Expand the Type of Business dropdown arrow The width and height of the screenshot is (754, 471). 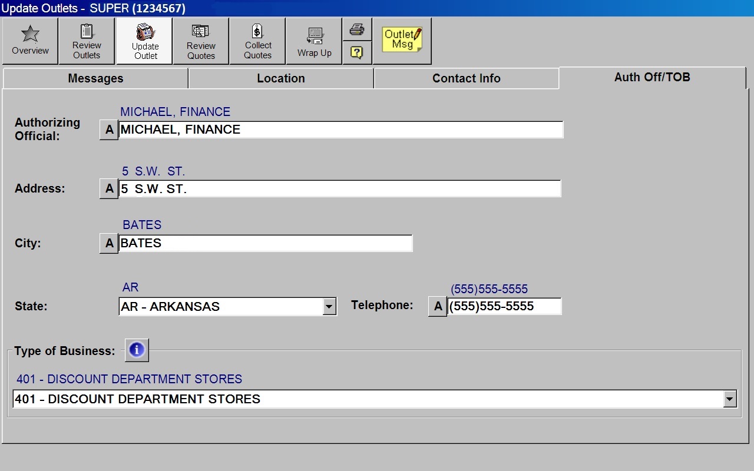point(730,399)
